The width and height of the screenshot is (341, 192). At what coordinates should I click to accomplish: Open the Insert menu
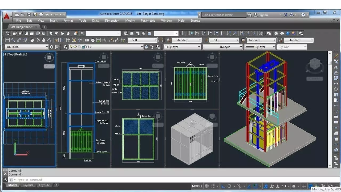pos(54,21)
